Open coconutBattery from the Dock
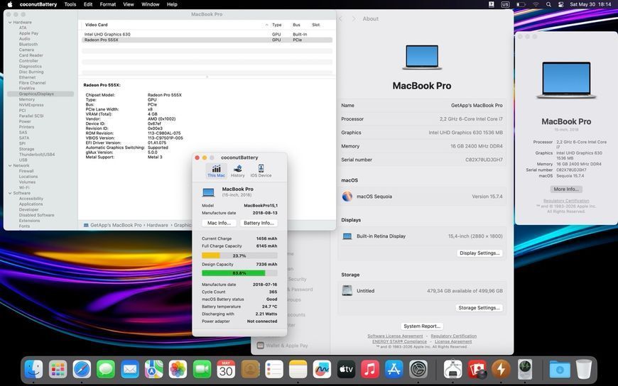The width and height of the screenshot is (618, 386). click(x=501, y=370)
